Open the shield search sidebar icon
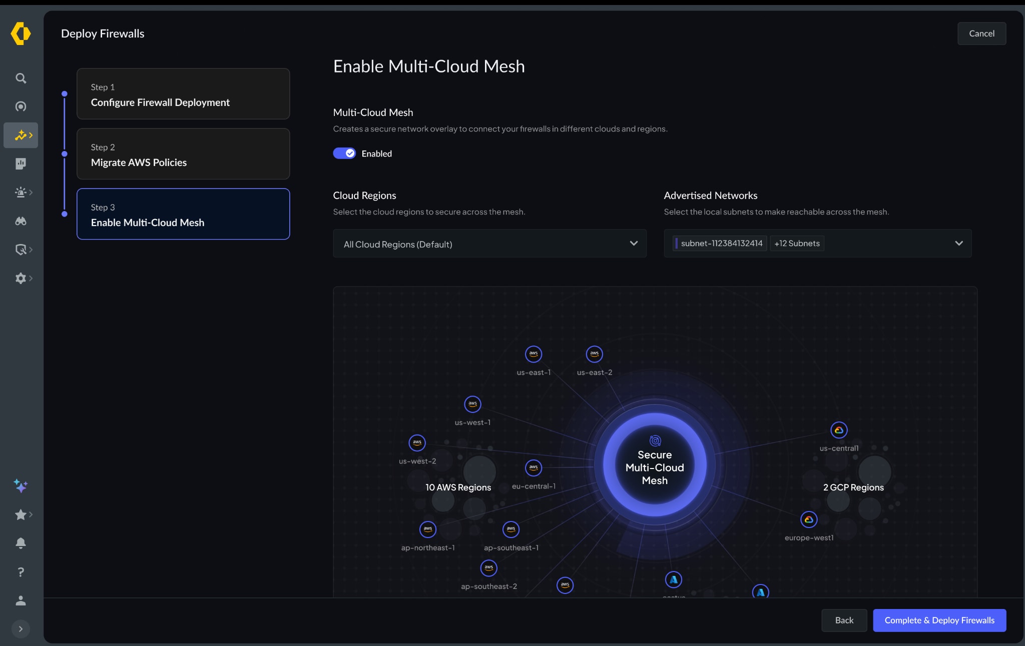This screenshot has width=1025, height=646. [x=21, y=249]
